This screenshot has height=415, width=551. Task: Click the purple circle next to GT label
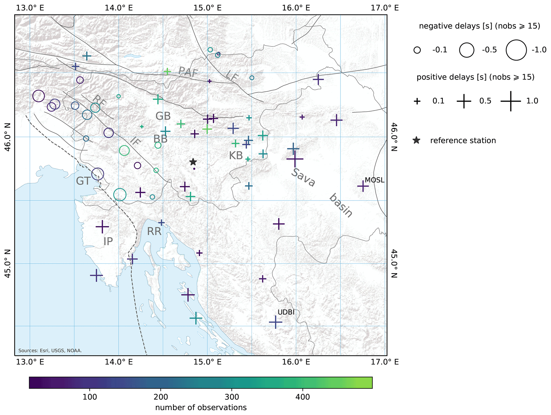98,174
